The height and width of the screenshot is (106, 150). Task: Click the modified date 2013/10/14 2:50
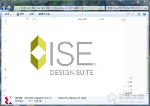click(x=42, y=98)
